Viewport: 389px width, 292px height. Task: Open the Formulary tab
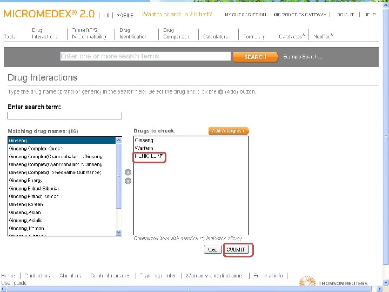(x=254, y=37)
